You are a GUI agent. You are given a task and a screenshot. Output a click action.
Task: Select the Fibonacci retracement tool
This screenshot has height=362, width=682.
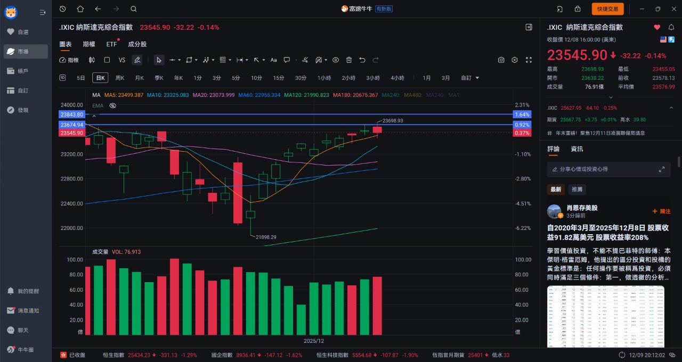tap(223, 60)
